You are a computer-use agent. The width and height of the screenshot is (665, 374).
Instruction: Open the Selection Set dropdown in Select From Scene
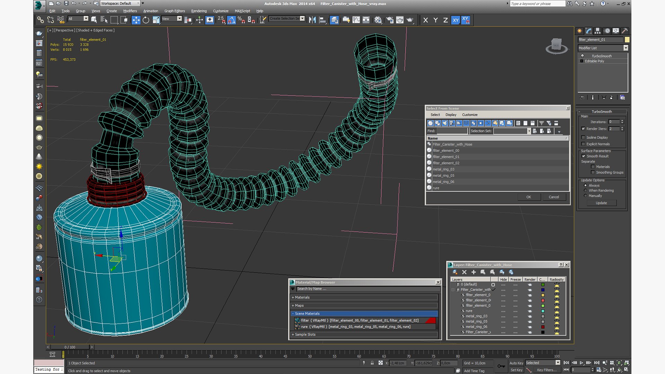529,131
